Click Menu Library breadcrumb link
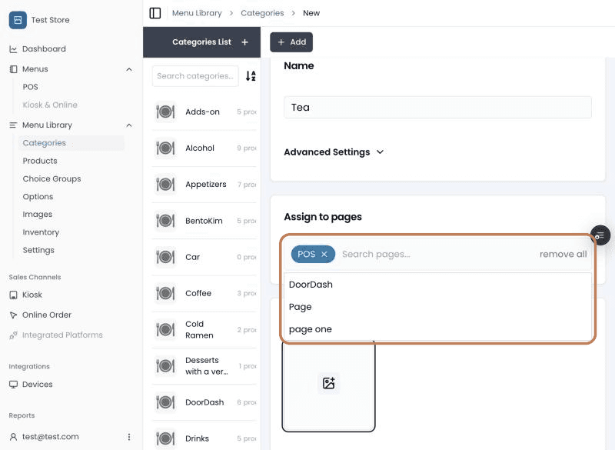 [x=197, y=13]
